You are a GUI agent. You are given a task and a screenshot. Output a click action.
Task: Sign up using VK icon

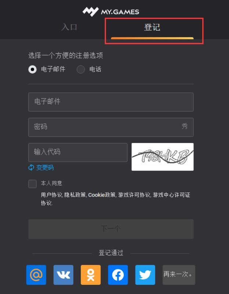63,275
